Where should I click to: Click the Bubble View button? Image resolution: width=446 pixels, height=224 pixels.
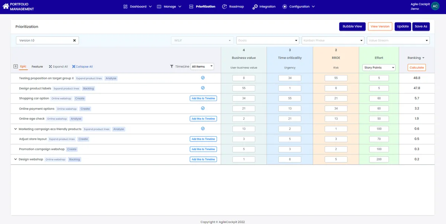point(352,26)
